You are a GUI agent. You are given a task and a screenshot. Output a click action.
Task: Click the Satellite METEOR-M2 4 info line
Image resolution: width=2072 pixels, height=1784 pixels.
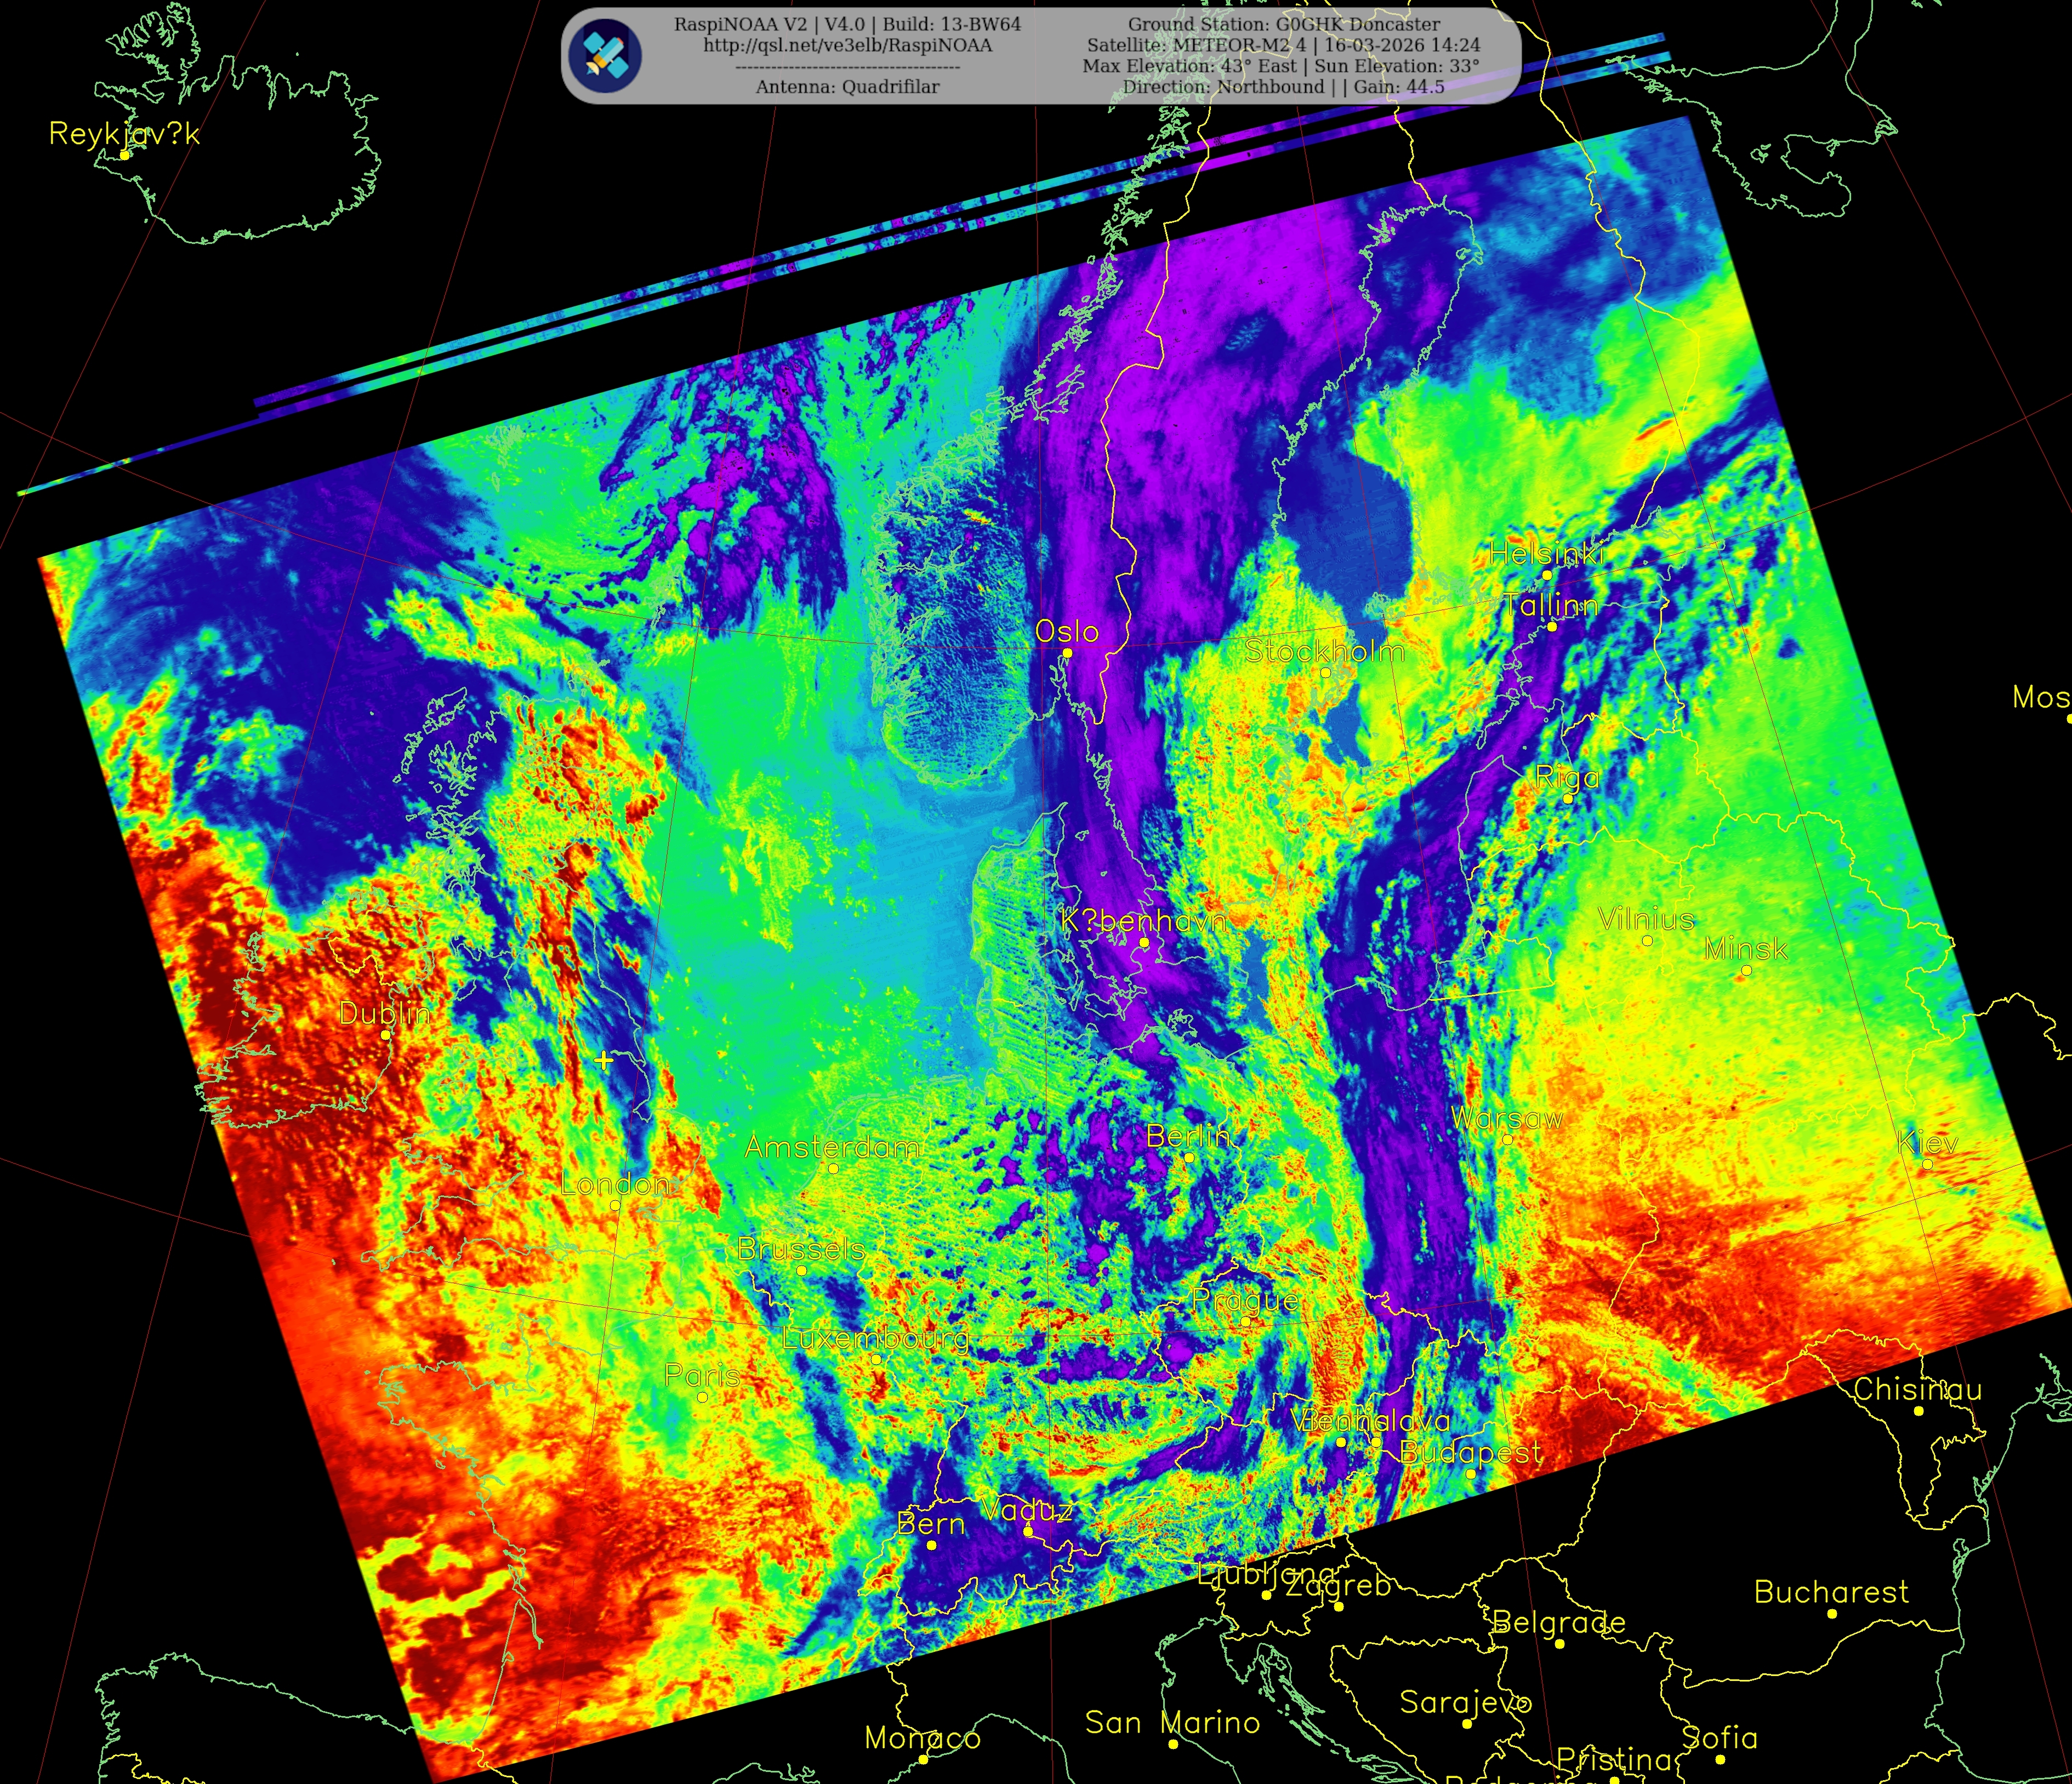click(1283, 45)
